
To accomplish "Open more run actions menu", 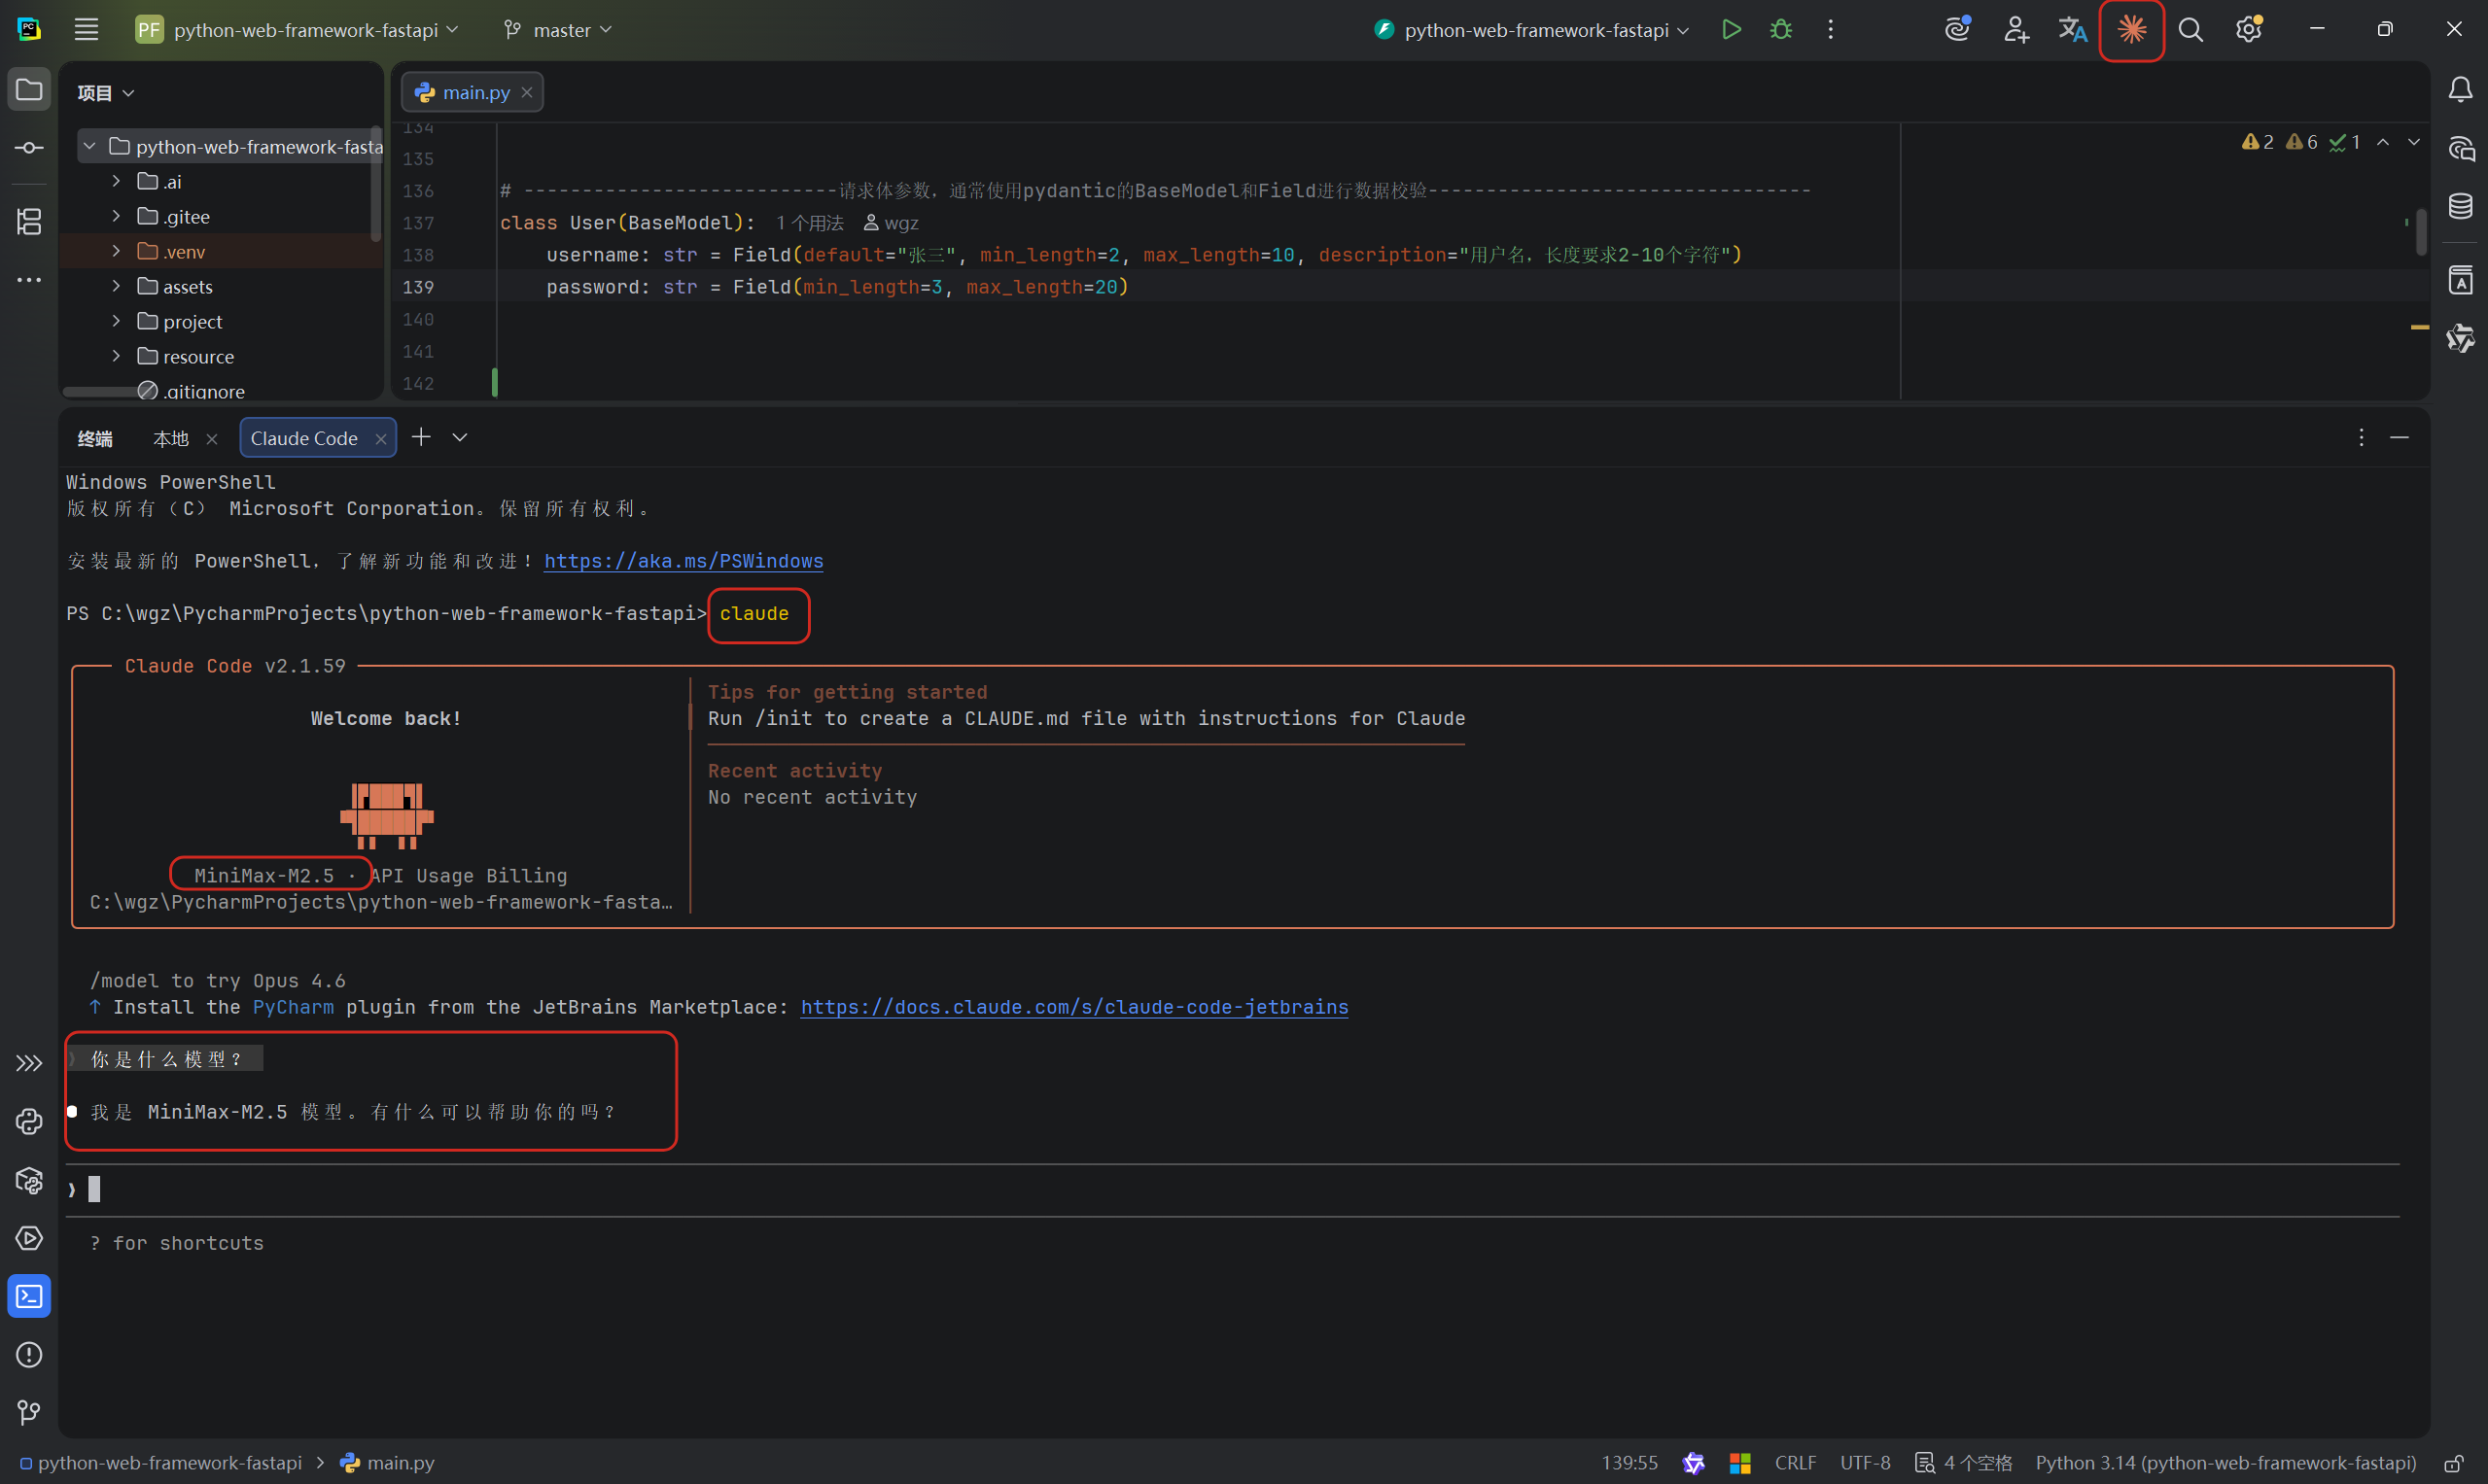I will click(1831, 30).
